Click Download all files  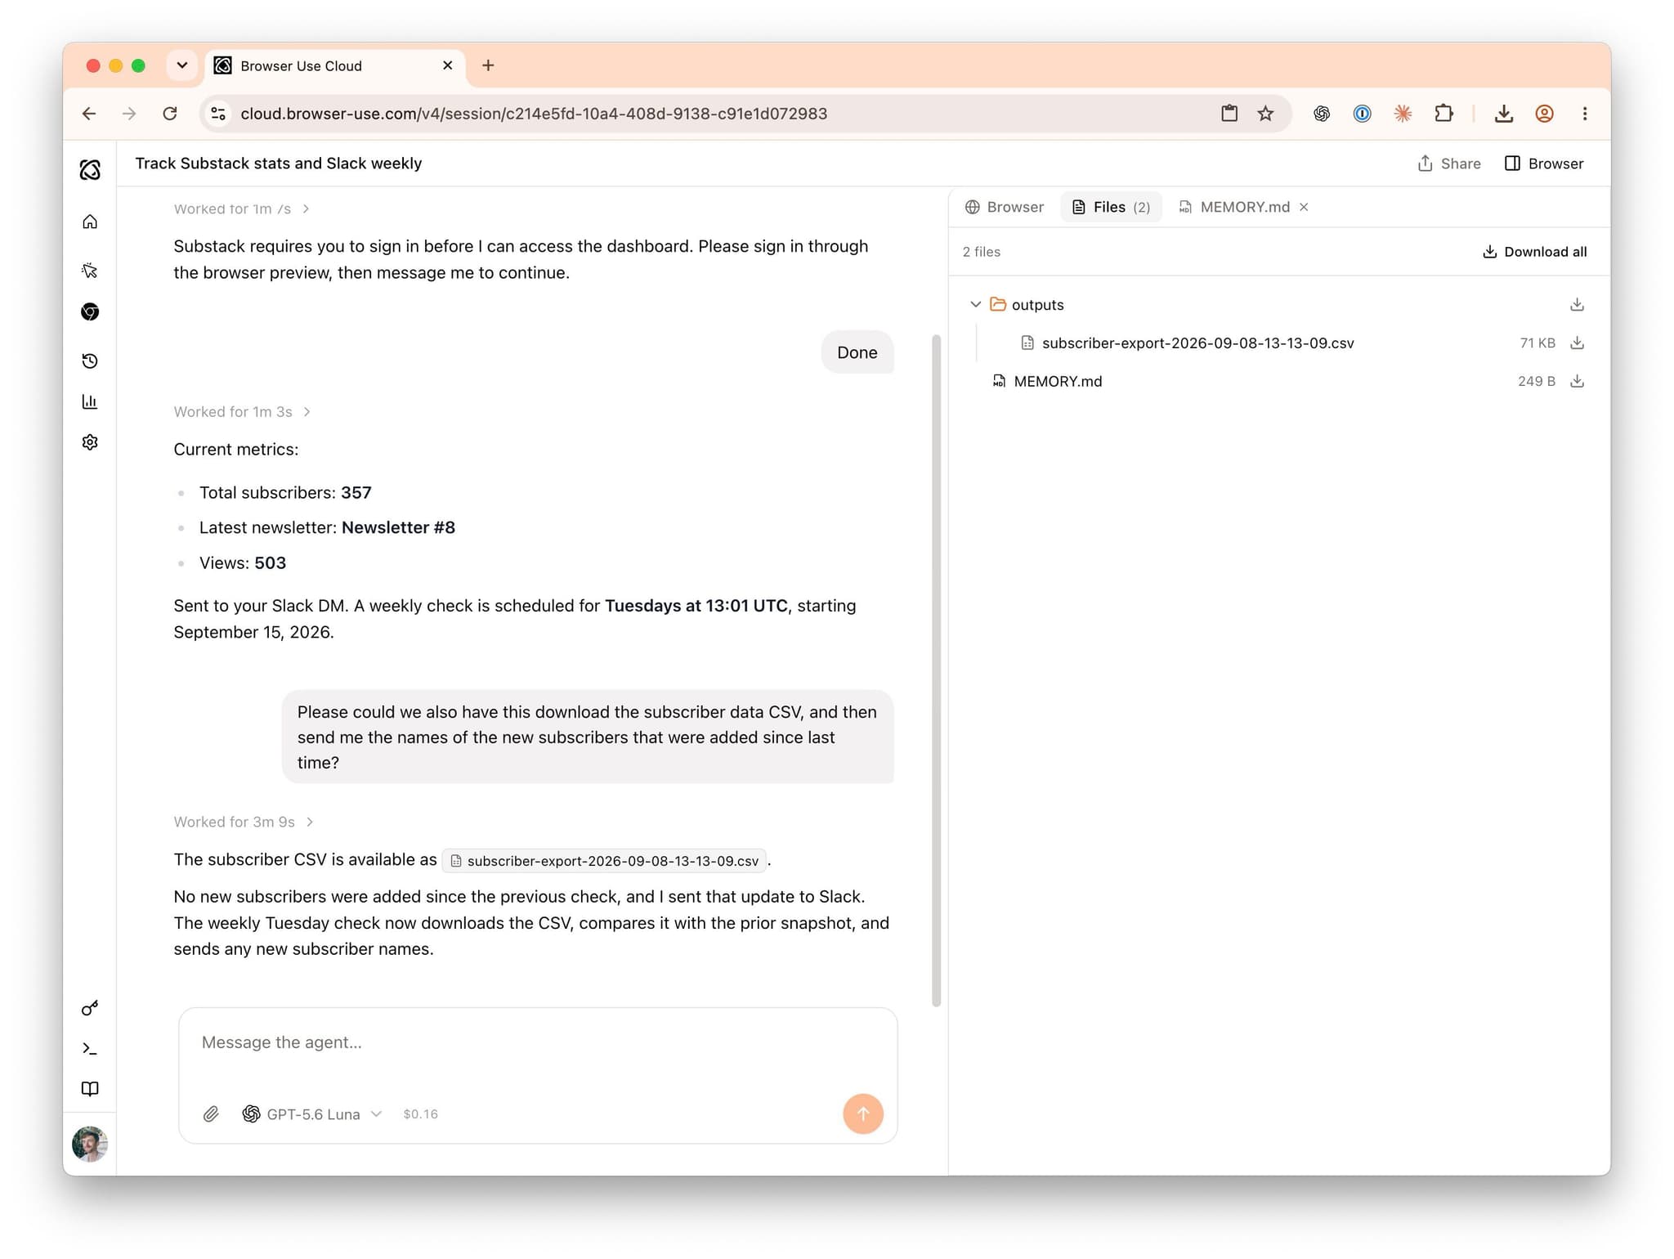[1534, 252]
